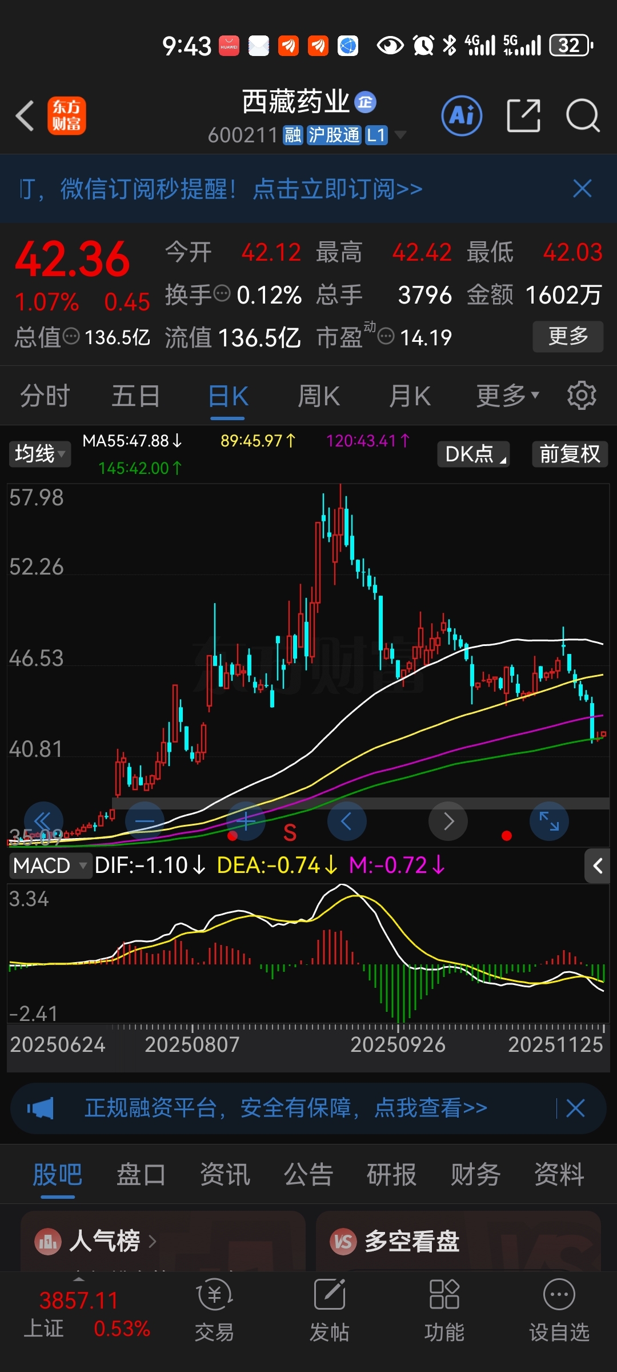617x1372 pixels.
Task: Switch to 分时 chart tab
Action: pyautogui.click(x=45, y=396)
